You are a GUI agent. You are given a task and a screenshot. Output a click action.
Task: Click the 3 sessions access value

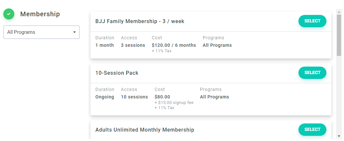tap(133, 45)
